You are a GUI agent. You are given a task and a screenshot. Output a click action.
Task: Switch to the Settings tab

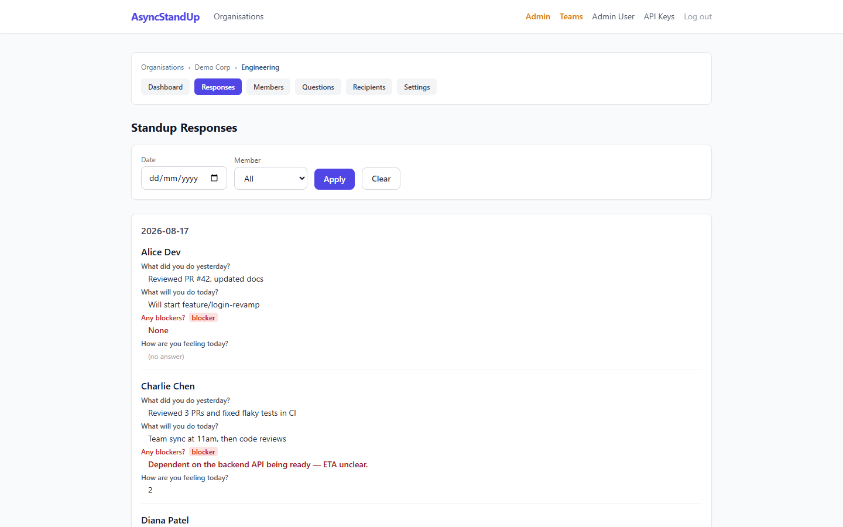pyautogui.click(x=417, y=87)
